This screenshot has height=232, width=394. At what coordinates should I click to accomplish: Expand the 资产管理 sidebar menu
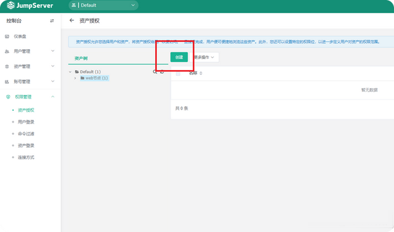pyautogui.click(x=30, y=66)
